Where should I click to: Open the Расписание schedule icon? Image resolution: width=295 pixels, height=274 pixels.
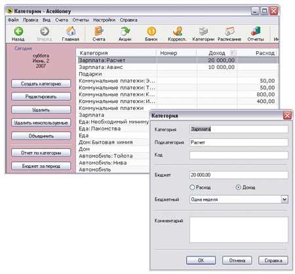click(x=229, y=31)
